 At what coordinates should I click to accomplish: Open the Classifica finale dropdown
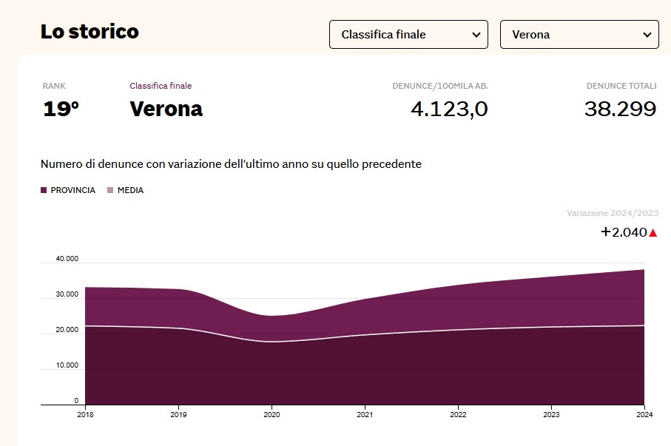408,34
